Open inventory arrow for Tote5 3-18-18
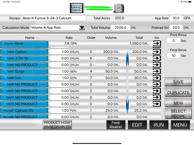Image resolution: width=194 pixels, height=145 pixels. pos(157,58)
